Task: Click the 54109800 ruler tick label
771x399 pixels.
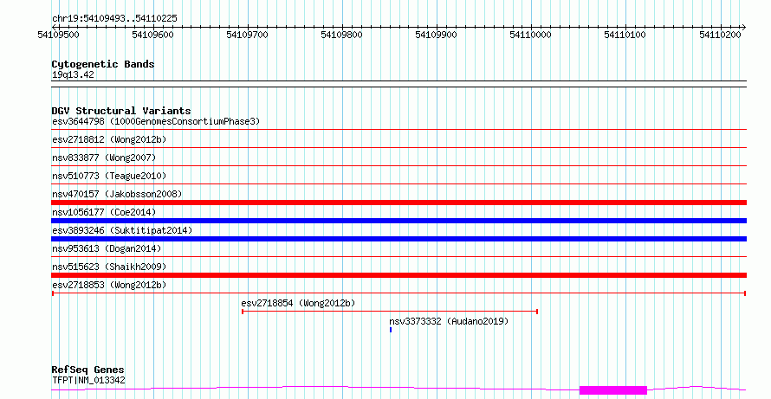Action: coord(341,35)
